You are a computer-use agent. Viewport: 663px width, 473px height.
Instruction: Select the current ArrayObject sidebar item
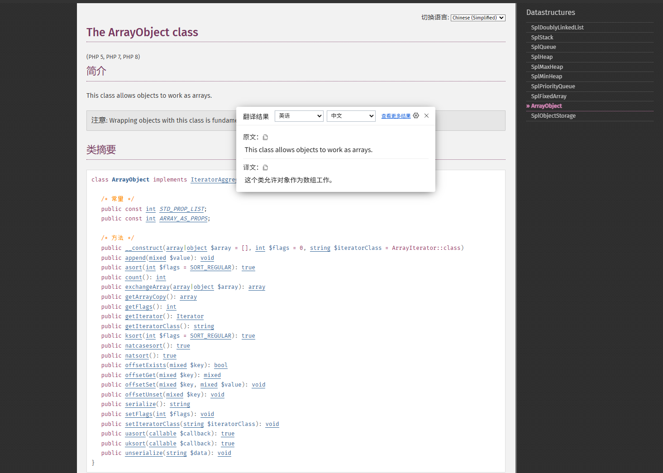click(x=546, y=106)
